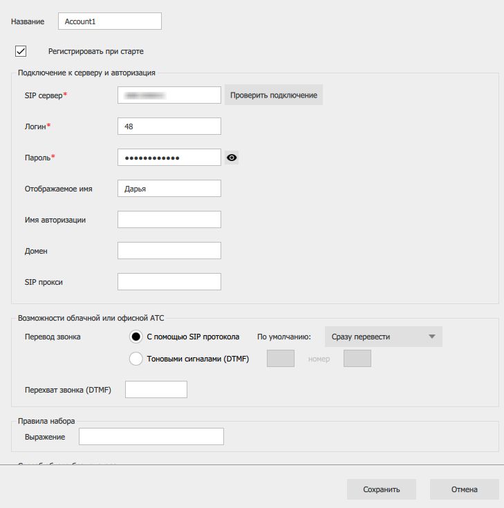
Task: Select the DTMF tone signals radio button
Action: click(x=136, y=359)
